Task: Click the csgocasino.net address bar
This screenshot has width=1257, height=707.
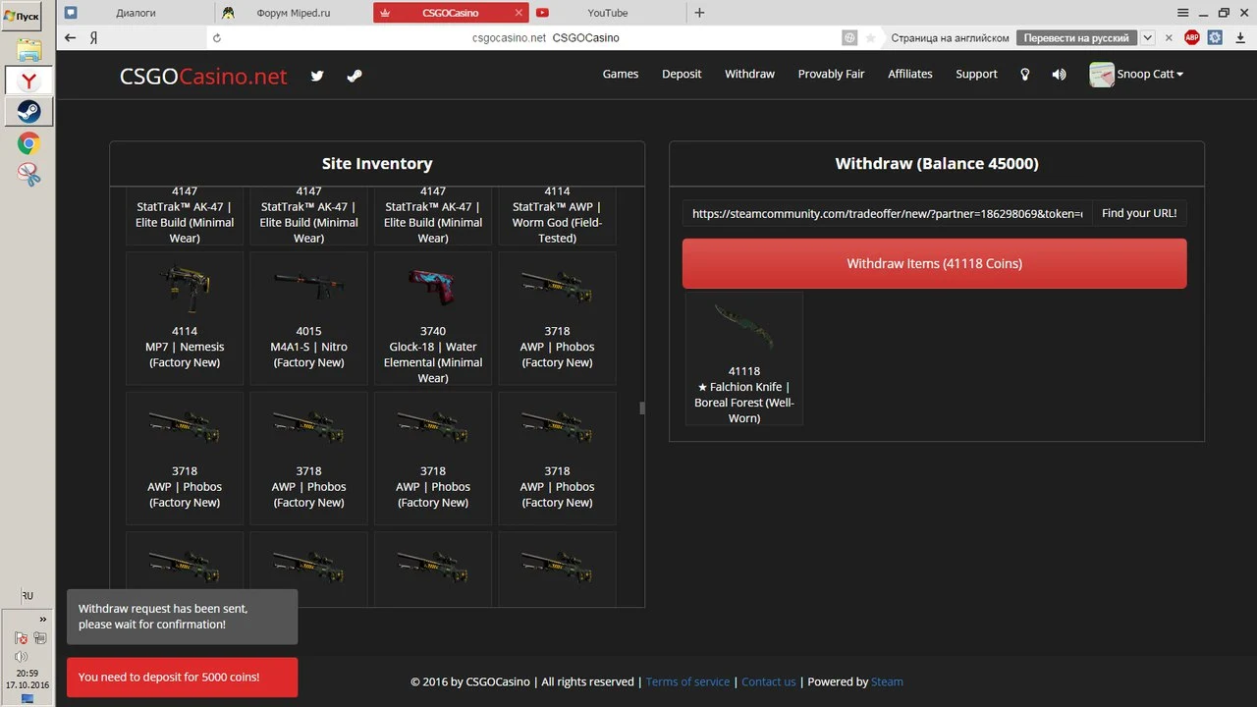Action: click(545, 37)
